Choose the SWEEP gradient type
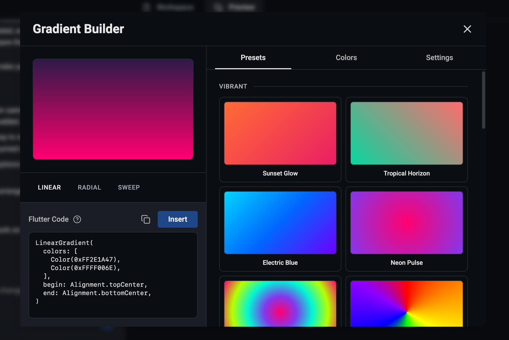 point(129,187)
